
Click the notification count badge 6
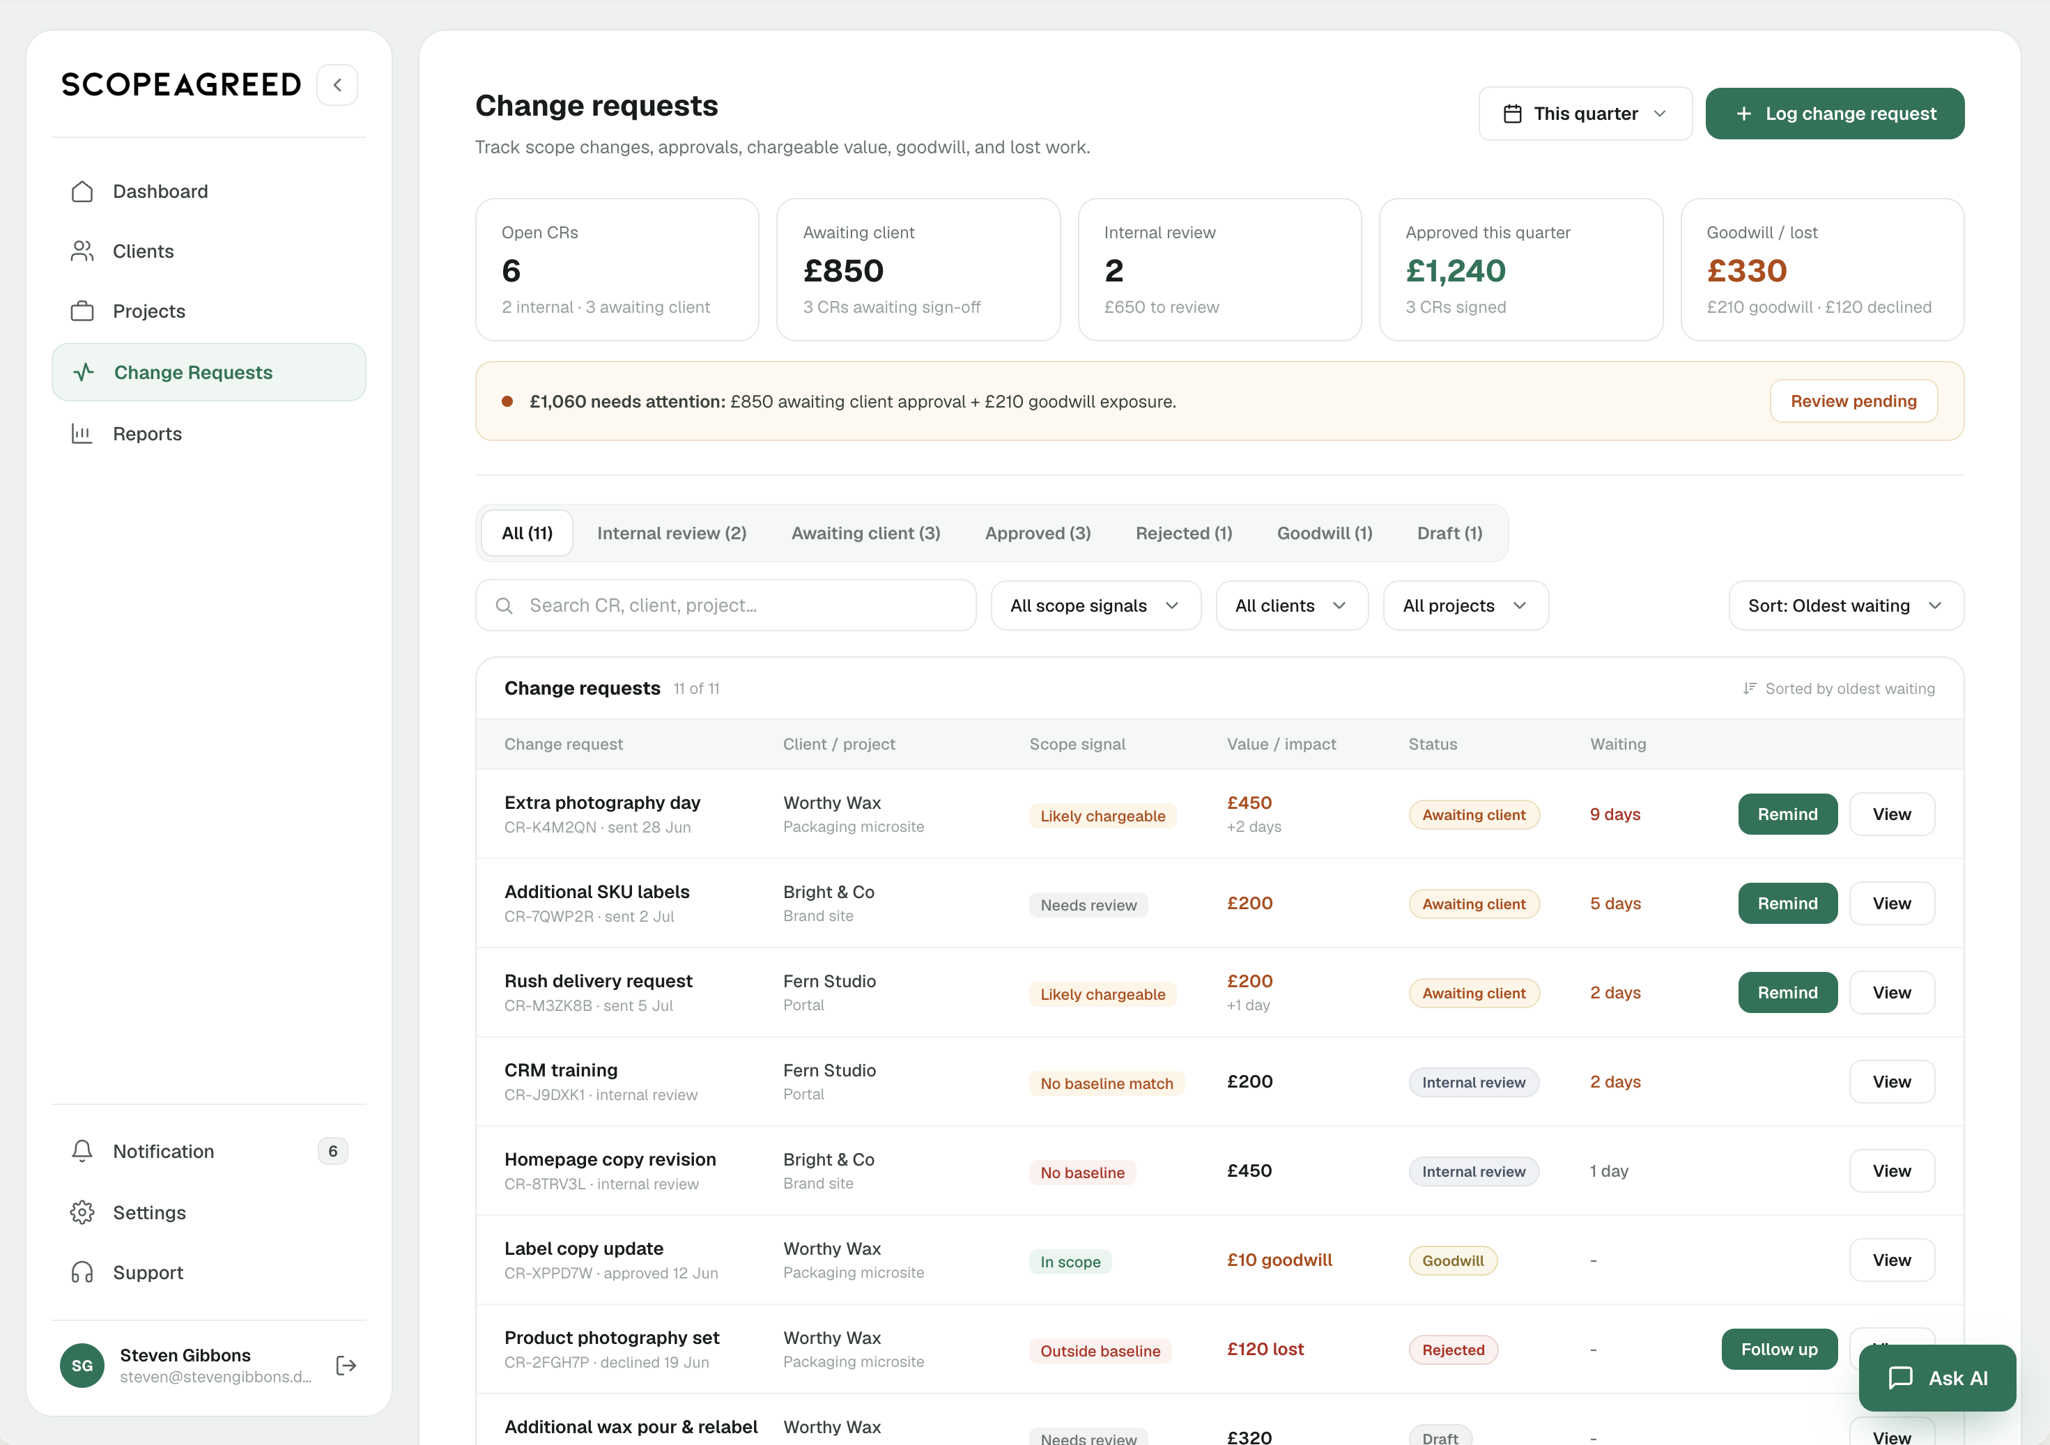[x=333, y=1150]
